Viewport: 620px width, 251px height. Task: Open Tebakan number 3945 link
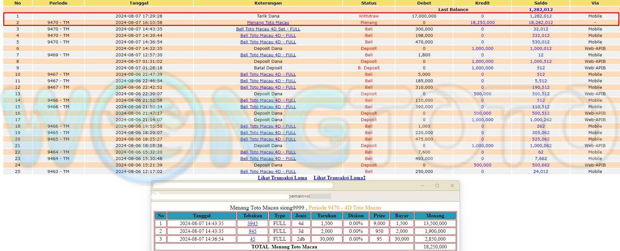click(252, 223)
